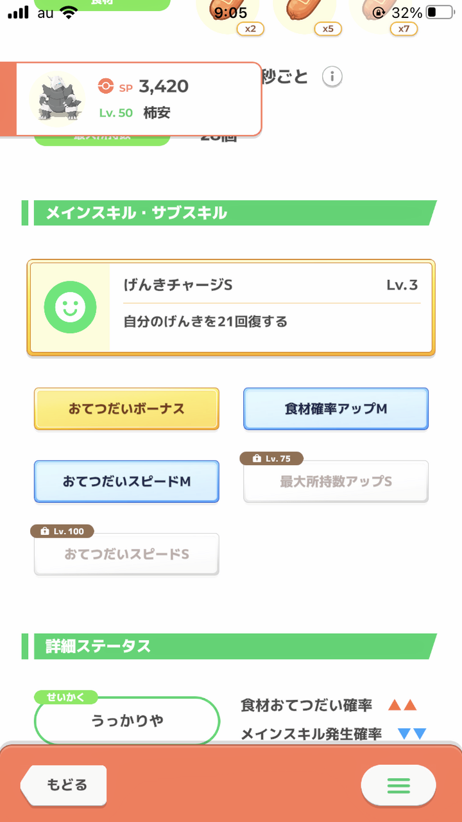
Task: Tap the sausage ingredient marked x5
Action: pos(305,14)
